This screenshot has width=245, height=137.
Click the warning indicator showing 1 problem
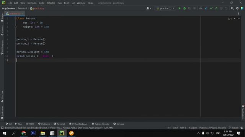pyautogui.click(x=230, y=19)
